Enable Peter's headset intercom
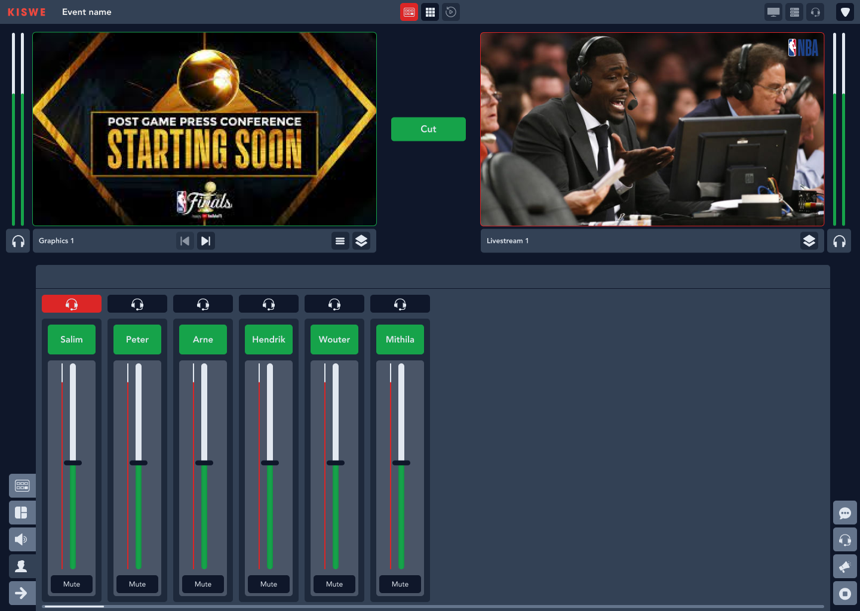The width and height of the screenshot is (860, 611). click(x=137, y=303)
